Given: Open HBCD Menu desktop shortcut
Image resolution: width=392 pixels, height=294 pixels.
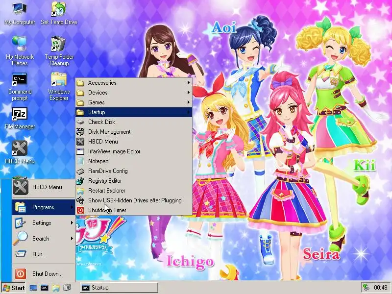Looking at the screenshot, I should tap(20, 152).
